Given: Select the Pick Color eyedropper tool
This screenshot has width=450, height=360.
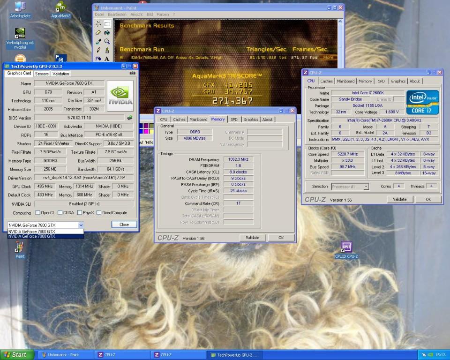Looking at the screenshot, I should [98, 42].
